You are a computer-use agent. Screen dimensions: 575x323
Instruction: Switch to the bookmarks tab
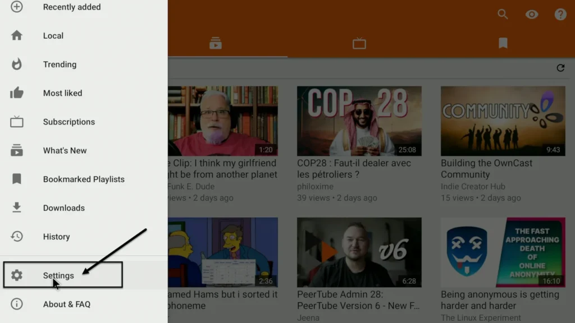pyautogui.click(x=503, y=43)
